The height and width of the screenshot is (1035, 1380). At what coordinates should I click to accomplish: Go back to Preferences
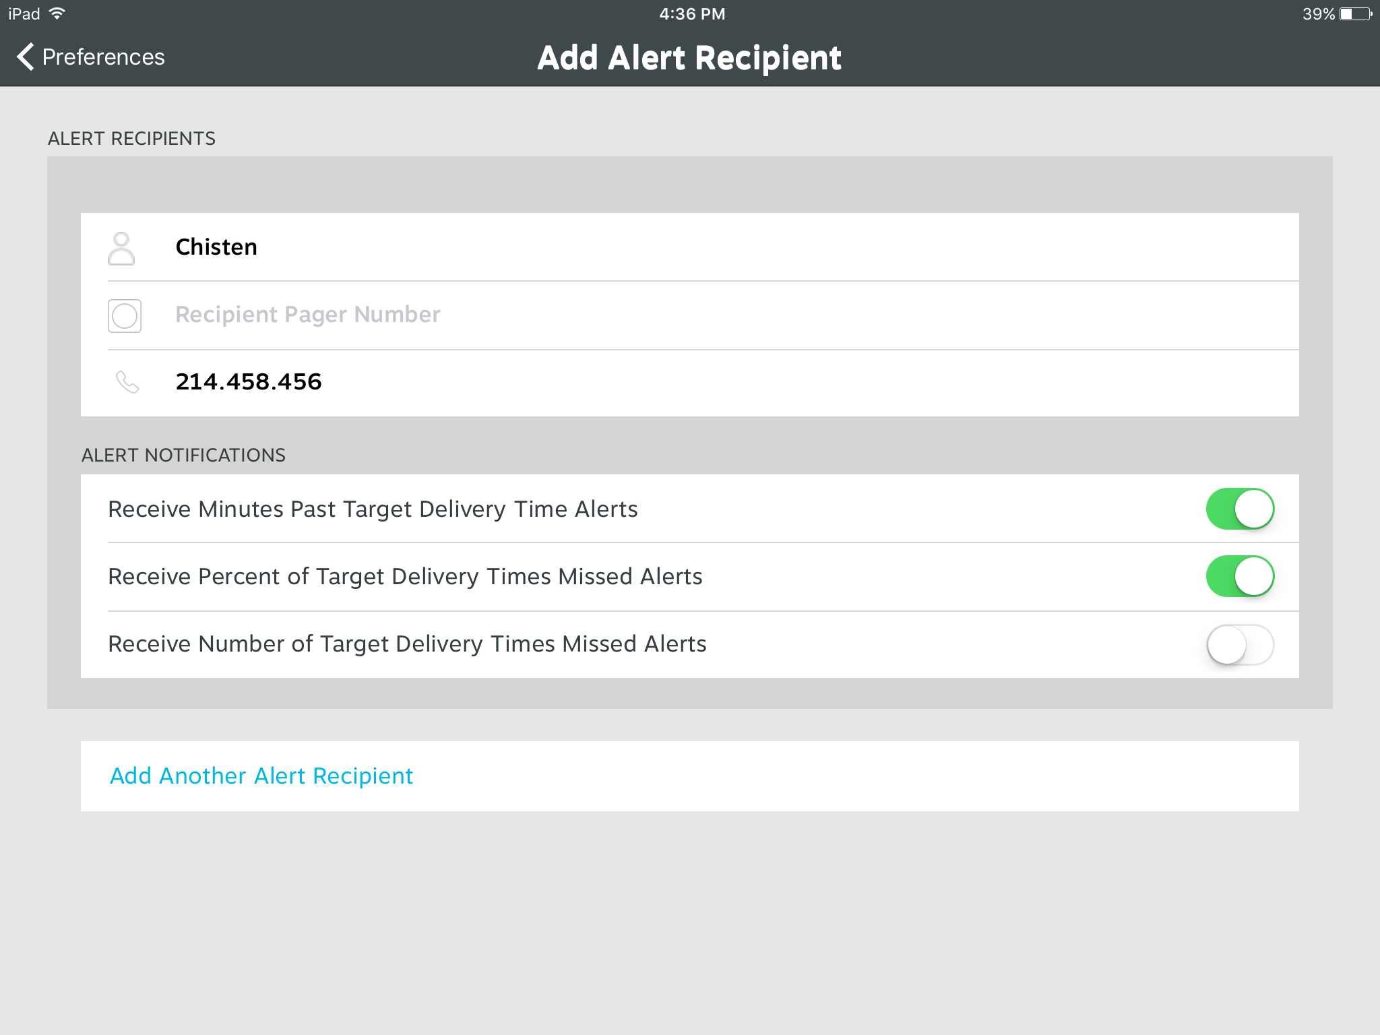click(x=91, y=57)
